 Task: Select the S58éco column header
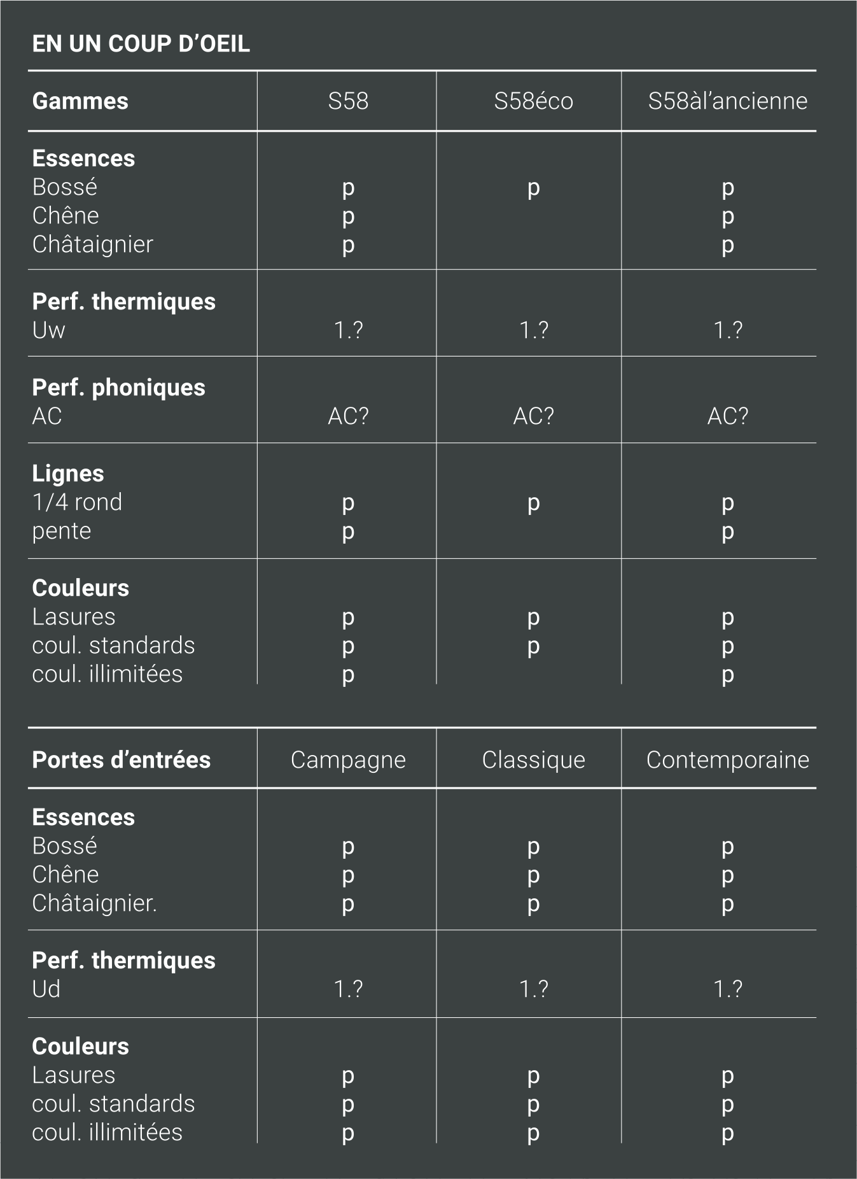tap(533, 101)
